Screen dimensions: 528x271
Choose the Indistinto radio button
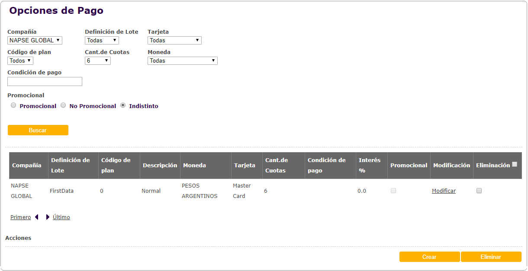(123, 105)
